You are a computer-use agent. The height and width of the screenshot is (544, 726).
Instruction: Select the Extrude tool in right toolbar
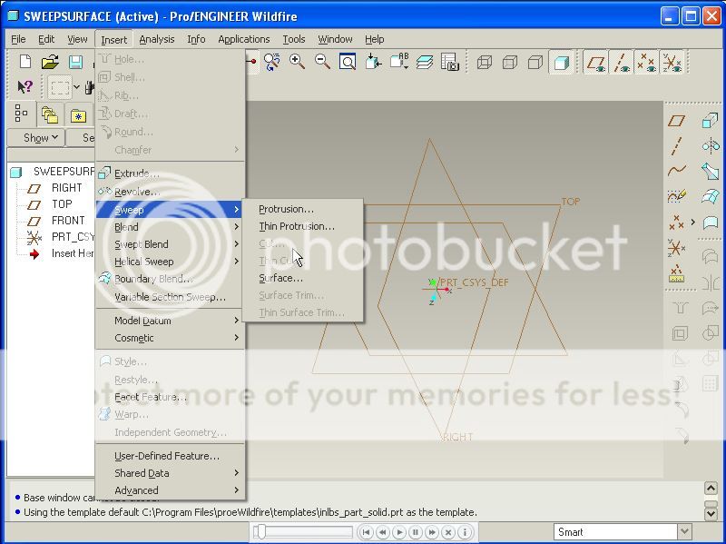[711, 121]
